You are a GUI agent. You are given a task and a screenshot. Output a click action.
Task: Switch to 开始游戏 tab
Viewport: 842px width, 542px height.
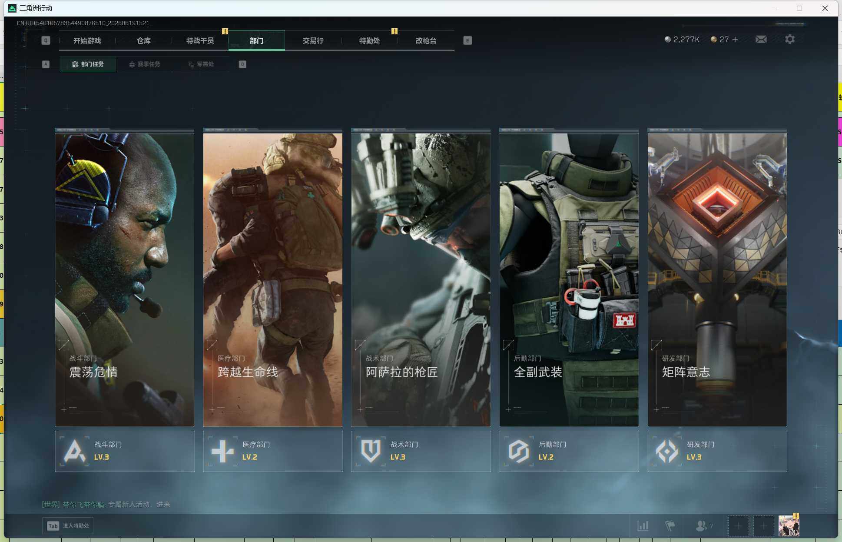click(87, 40)
